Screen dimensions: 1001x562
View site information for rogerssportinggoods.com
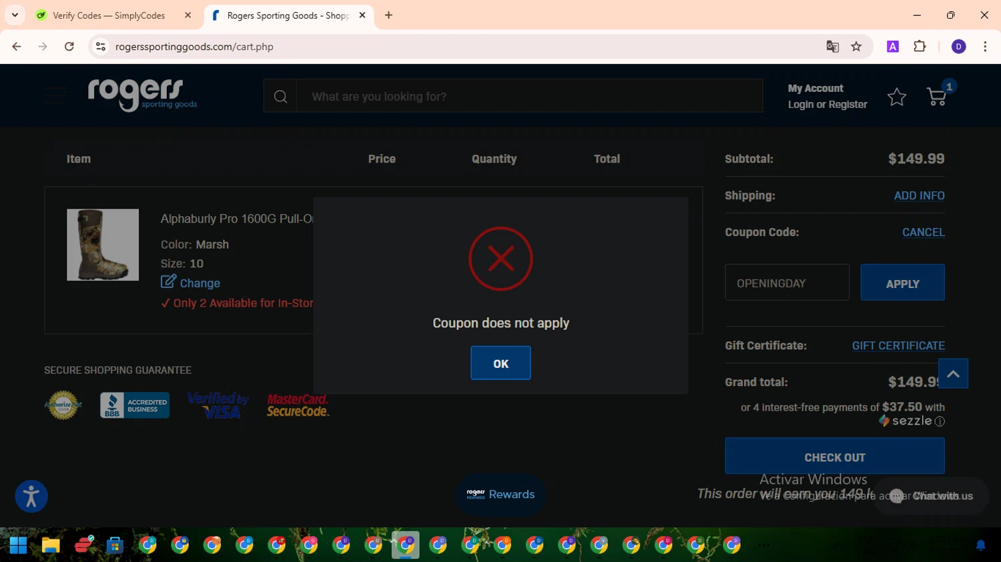[x=101, y=47]
